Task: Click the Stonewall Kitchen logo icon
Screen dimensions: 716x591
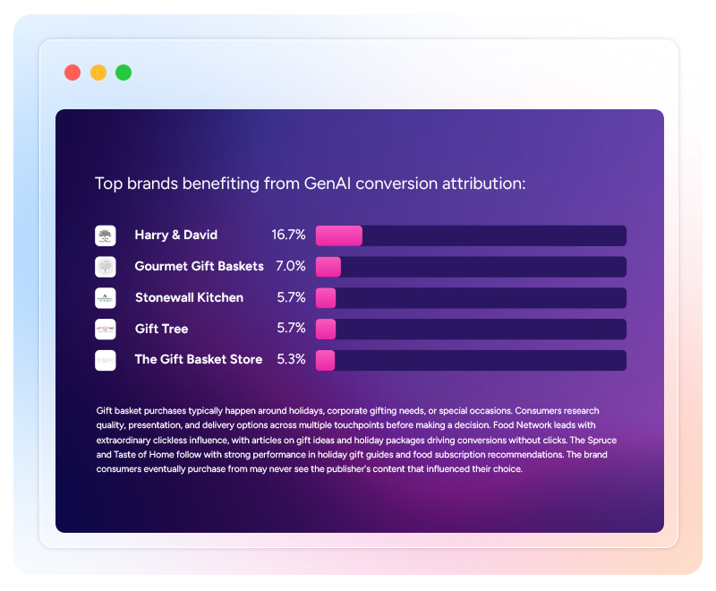Action: [x=106, y=298]
